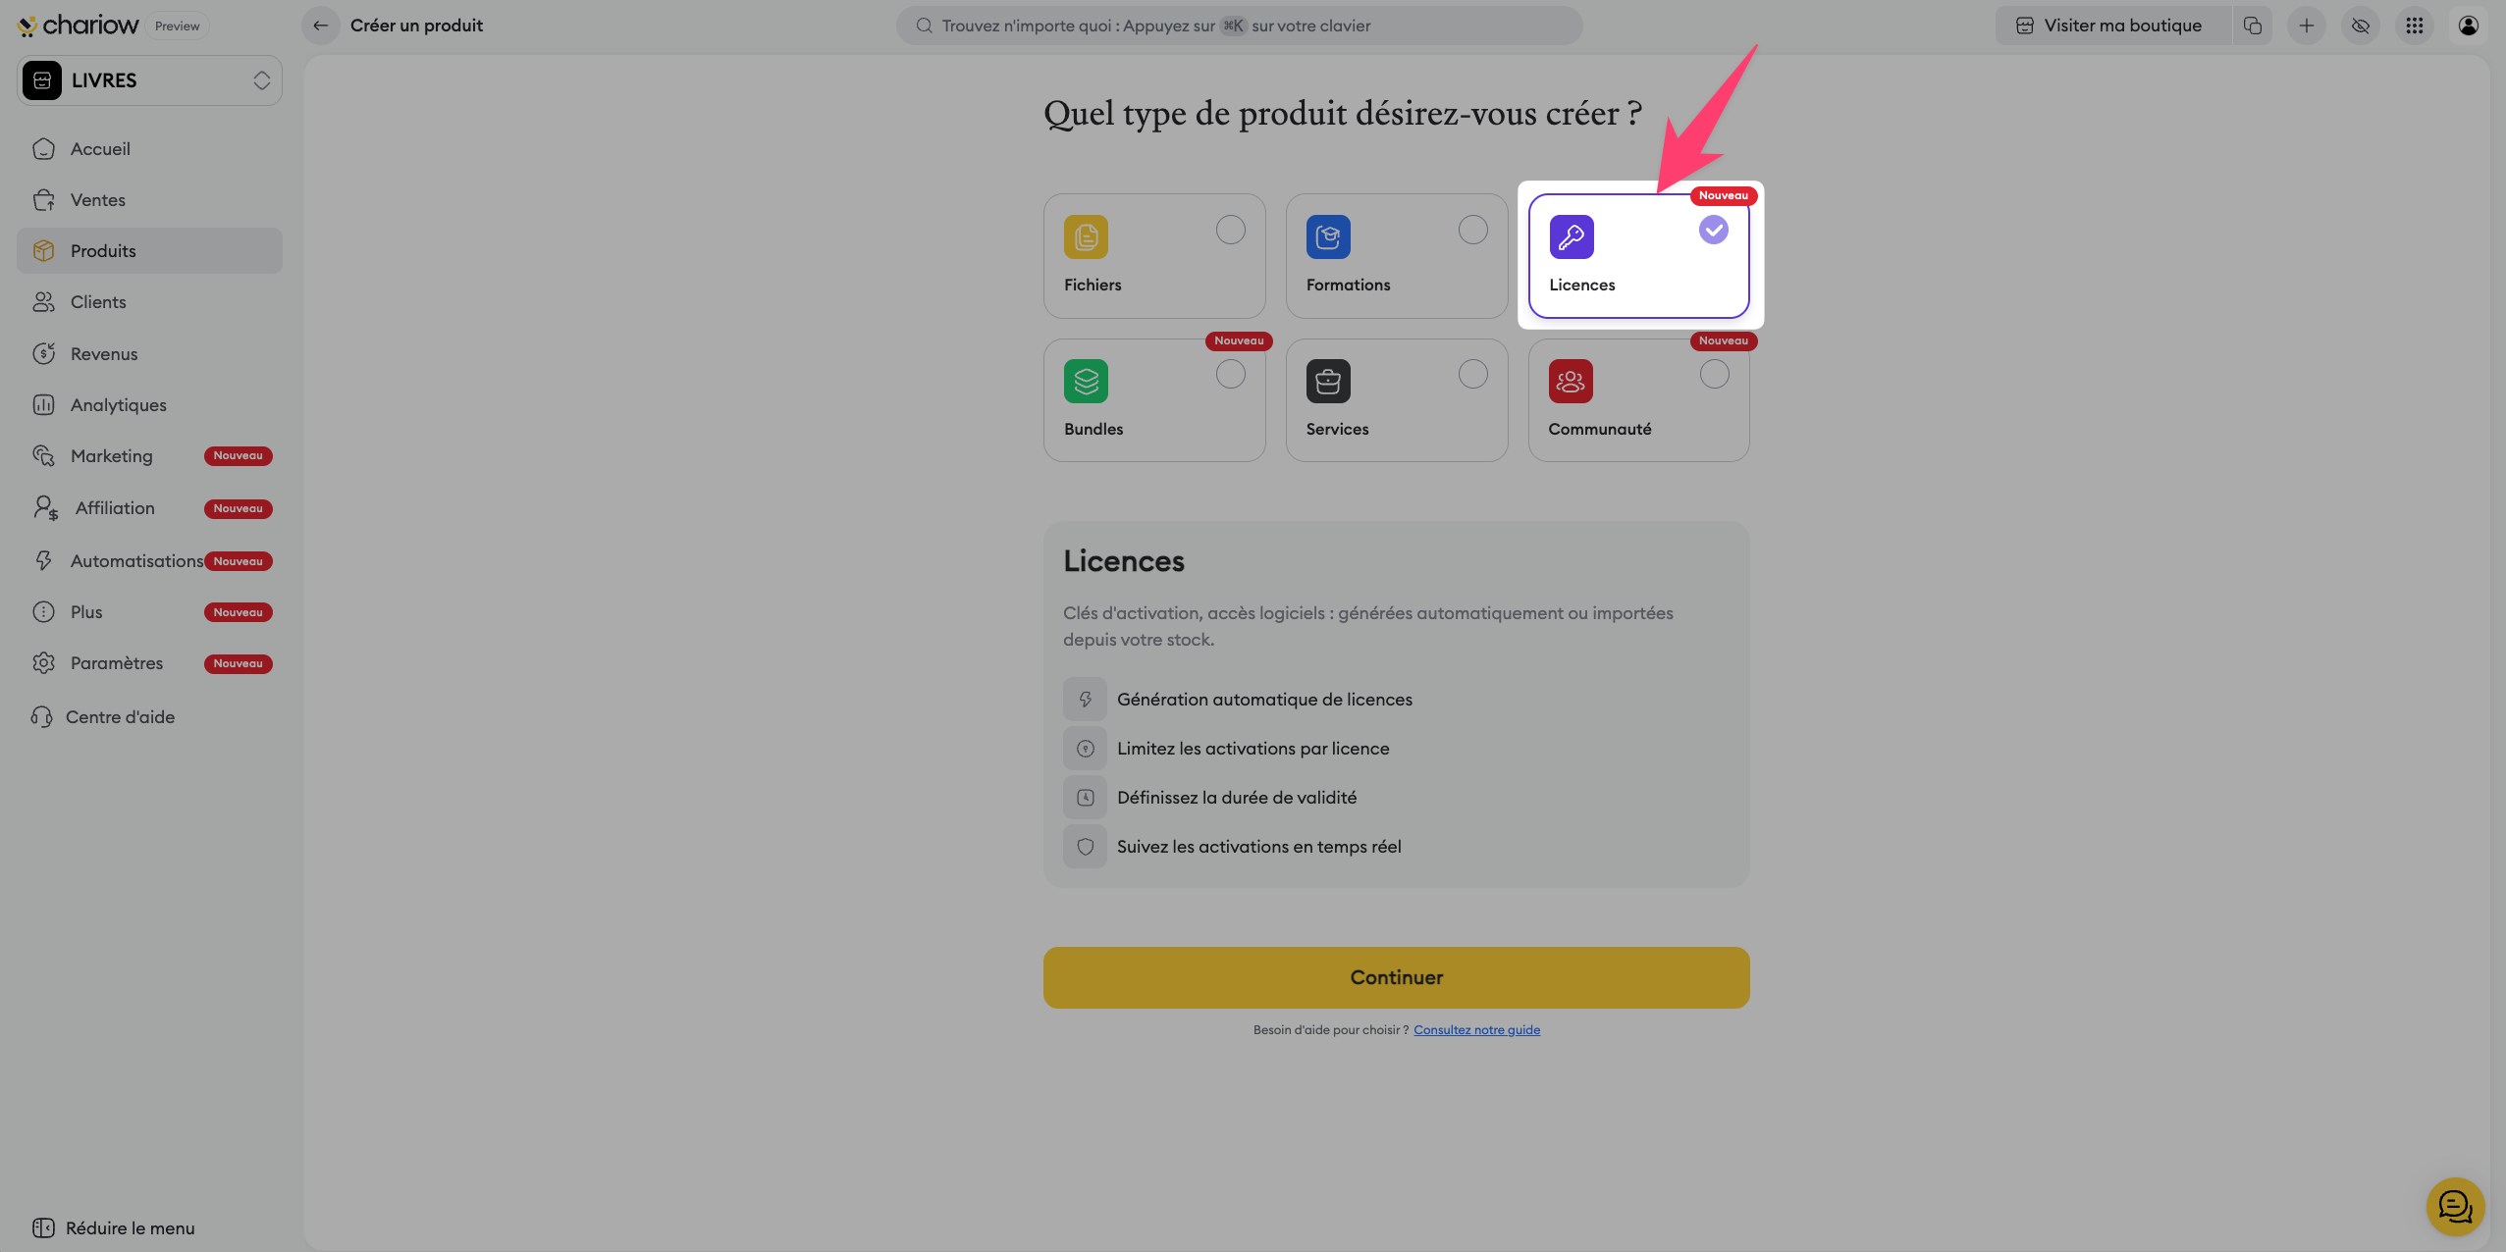
Task: Open the user profile avatar icon
Action: click(x=2468, y=26)
